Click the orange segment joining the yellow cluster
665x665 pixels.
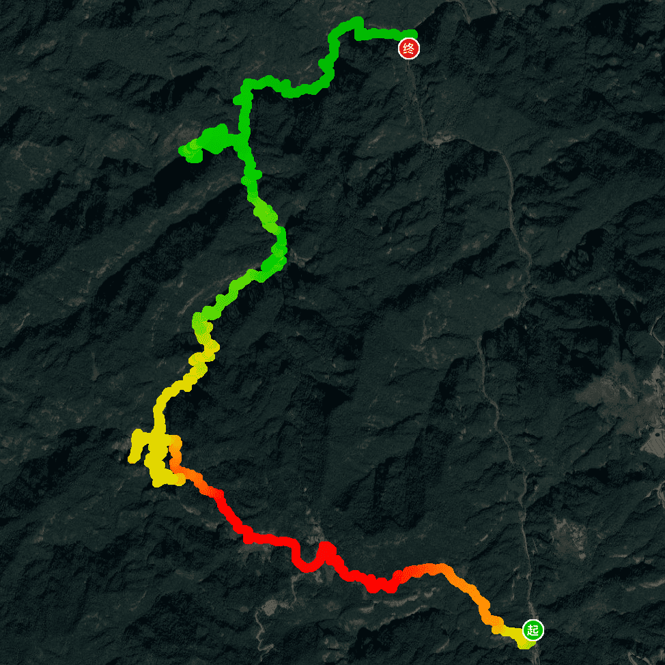pos(175,454)
